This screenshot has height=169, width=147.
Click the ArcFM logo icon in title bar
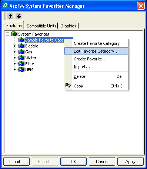(5, 6)
